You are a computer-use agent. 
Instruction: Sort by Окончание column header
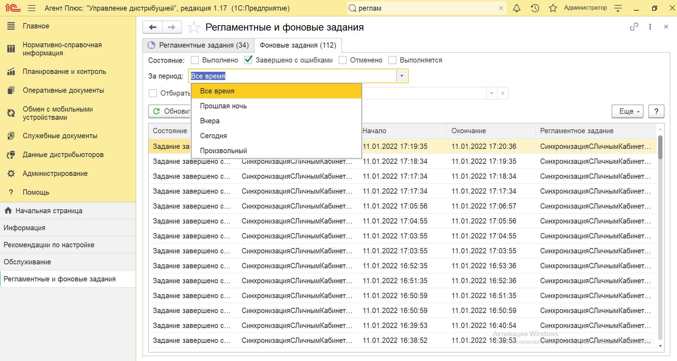click(x=491, y=131)
